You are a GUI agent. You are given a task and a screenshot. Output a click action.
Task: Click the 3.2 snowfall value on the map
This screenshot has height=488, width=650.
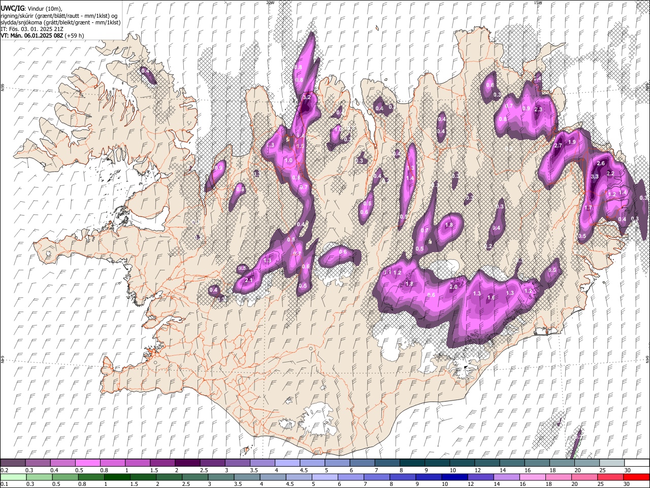[x=306, y=97]
